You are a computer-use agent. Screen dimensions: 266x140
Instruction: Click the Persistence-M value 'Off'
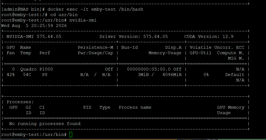[109, 69]
